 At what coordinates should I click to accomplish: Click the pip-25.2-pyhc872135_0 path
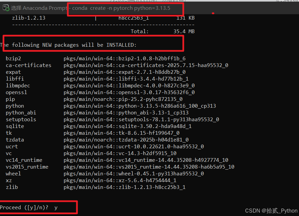pyautogui.click(x=123, y=99)
